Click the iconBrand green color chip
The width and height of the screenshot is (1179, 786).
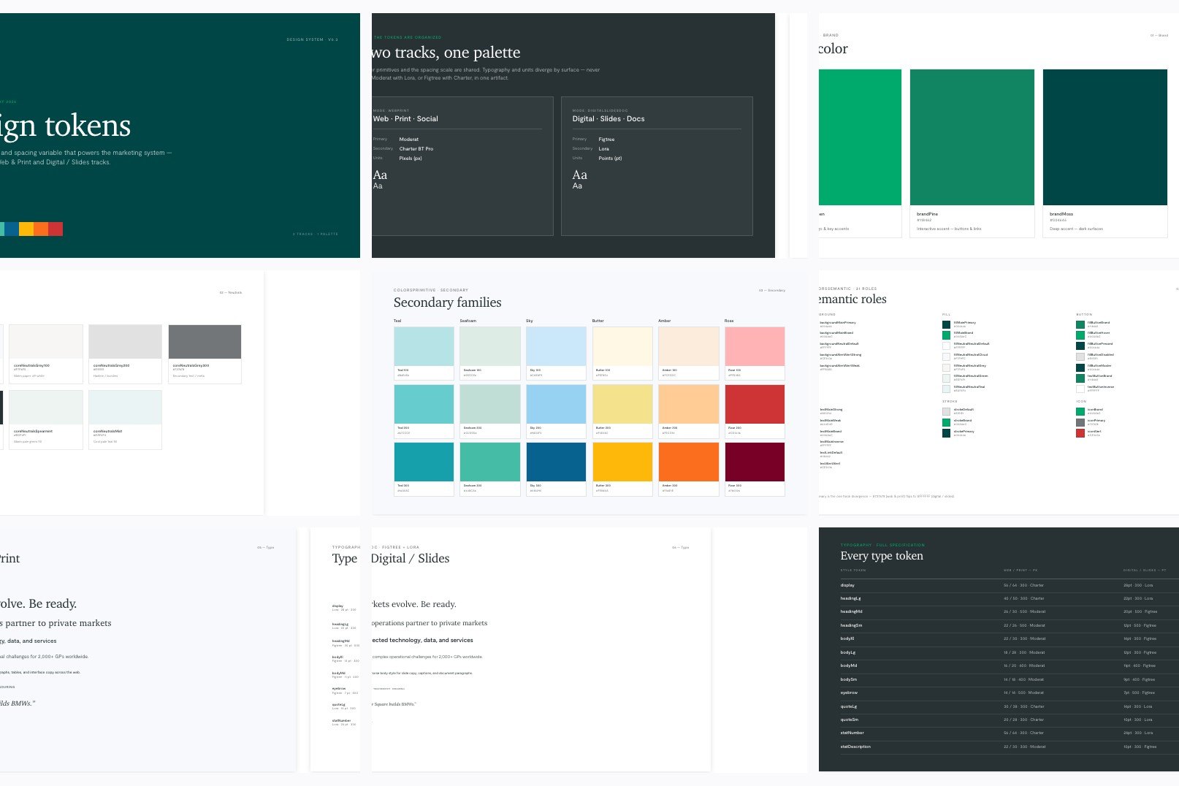[1080, 411]
